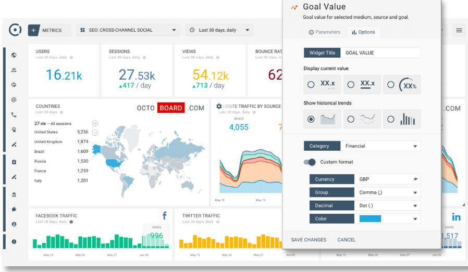The width and height of the screenshot is (468, 272).
Task: Click the Twitter Traffic widget title
Action: coord(201,216)
